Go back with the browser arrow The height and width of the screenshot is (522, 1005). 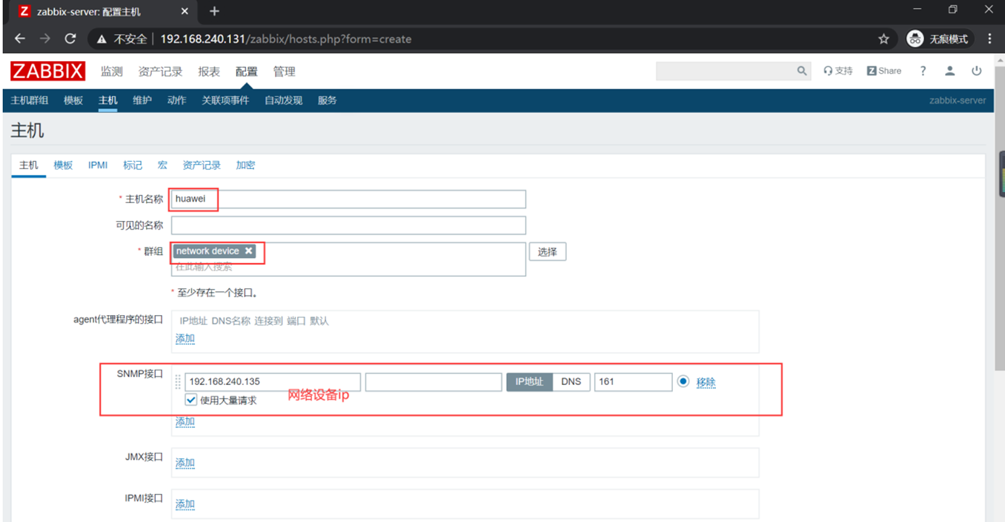19,39
